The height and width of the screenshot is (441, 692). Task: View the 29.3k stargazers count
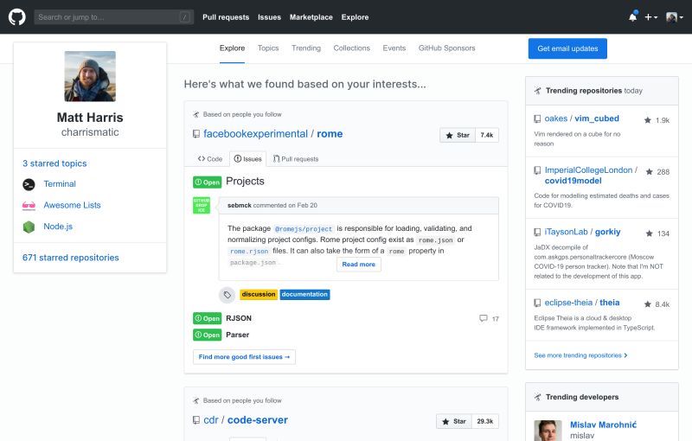pyautogui.click(x=485, y=422)
